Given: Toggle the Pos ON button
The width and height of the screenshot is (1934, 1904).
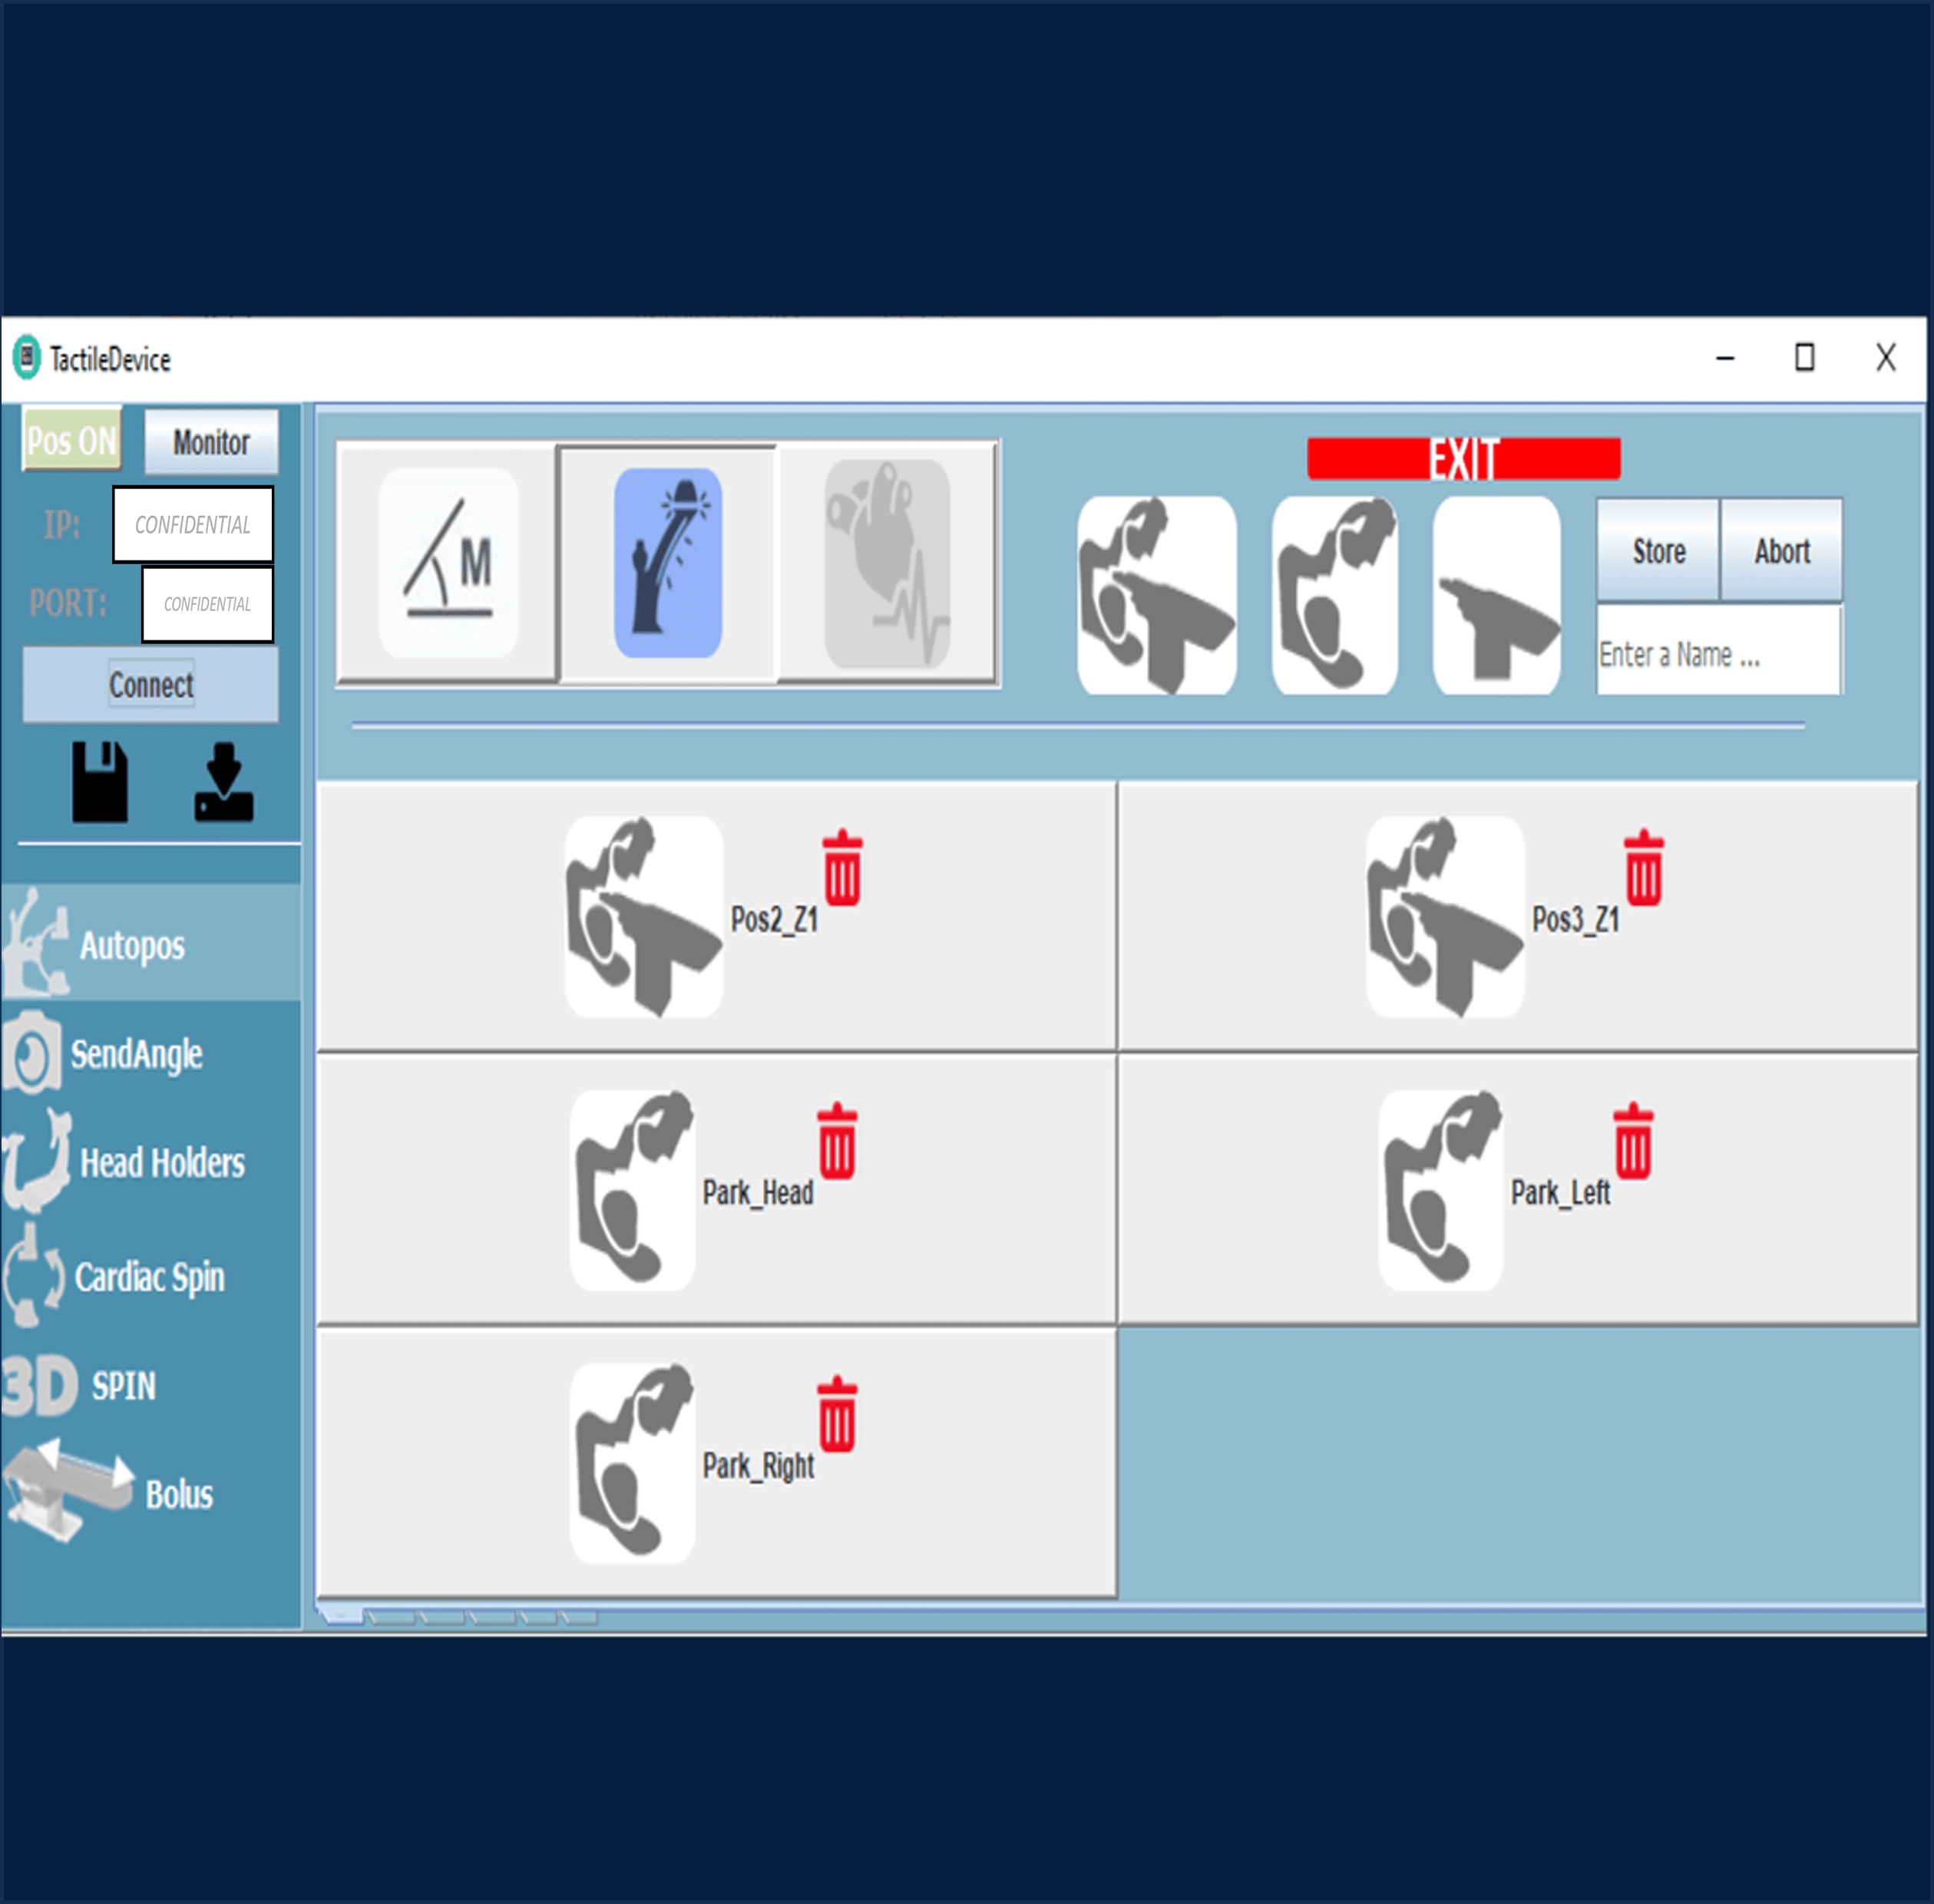Looking at the screenshot, I should tap(72, 440).
